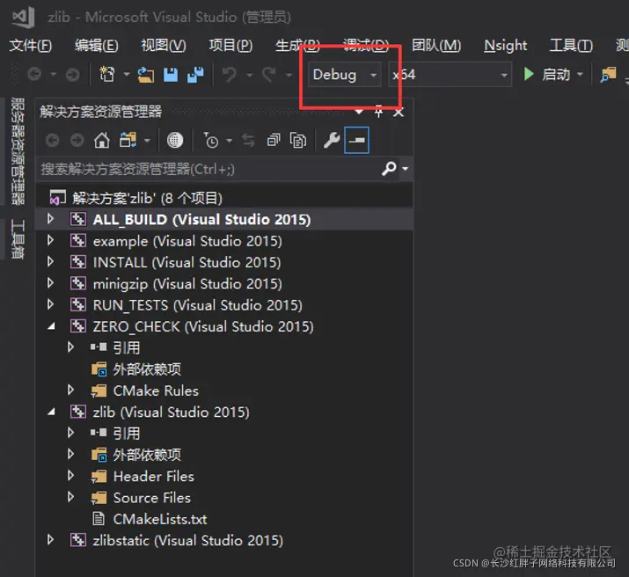Select the RUN_TESTS (Visual Studio 2015) project

point(198,305)
